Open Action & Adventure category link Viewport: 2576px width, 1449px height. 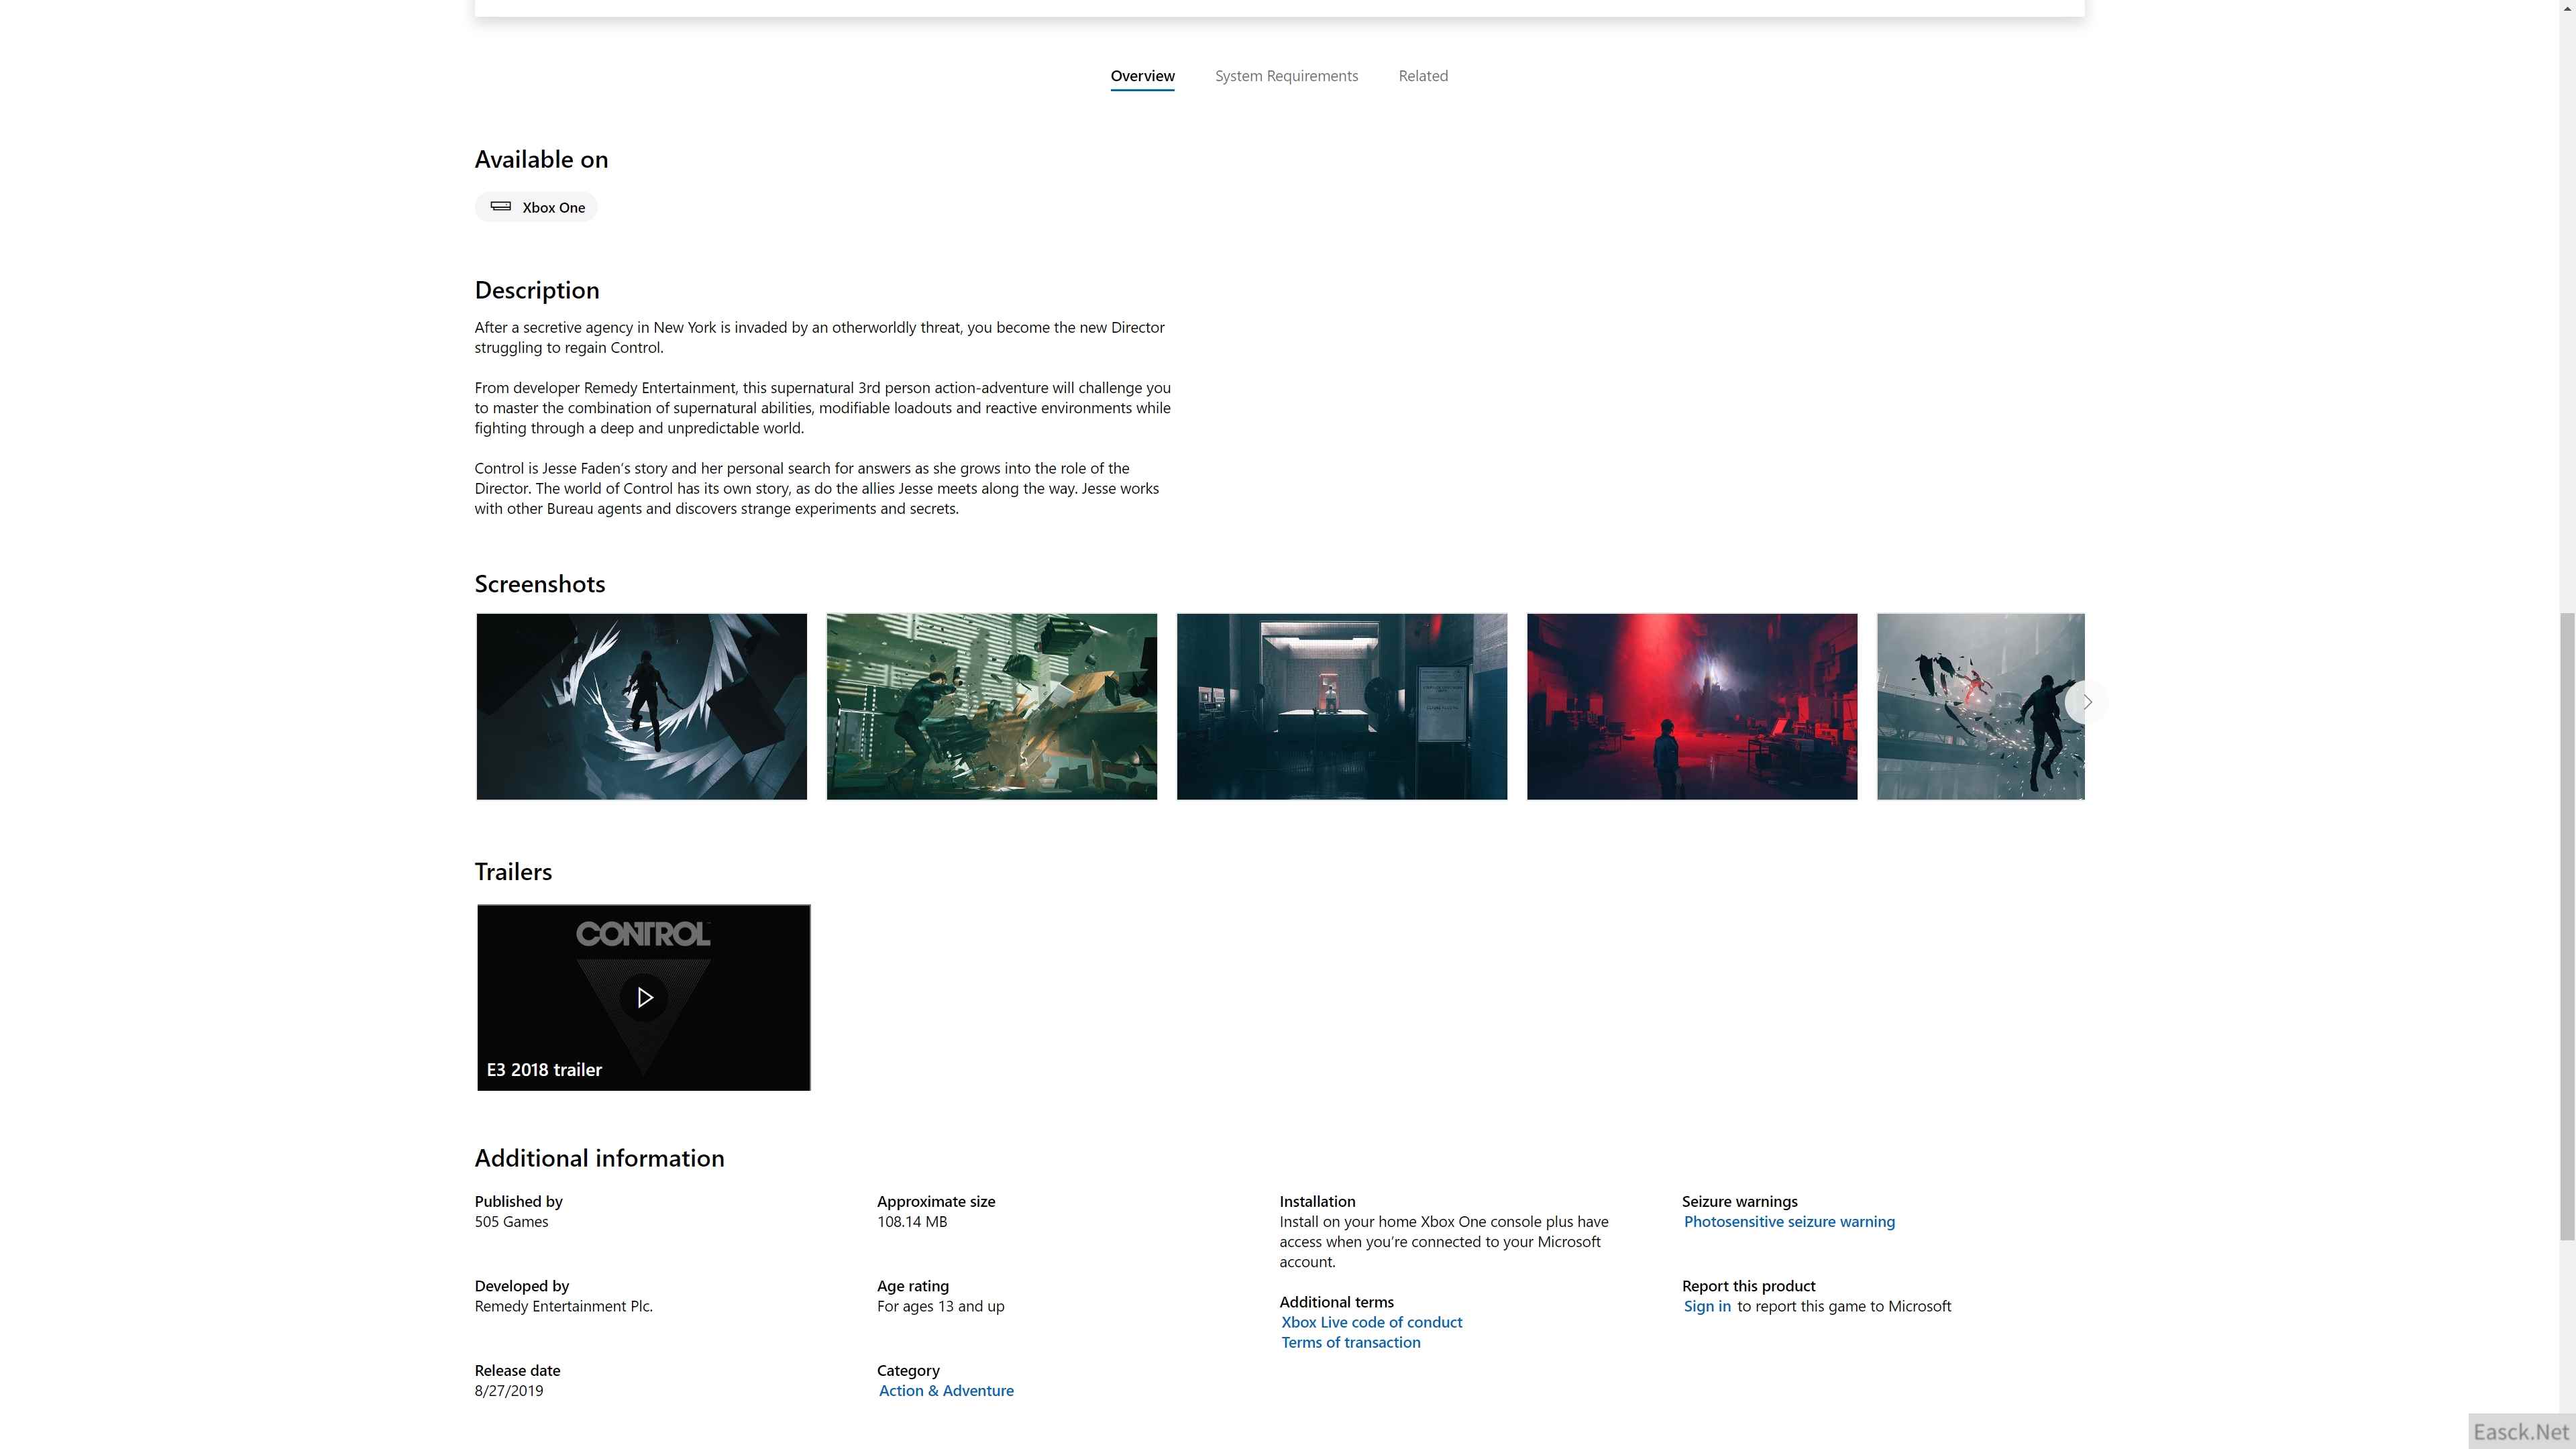(x=946, y=1390)
